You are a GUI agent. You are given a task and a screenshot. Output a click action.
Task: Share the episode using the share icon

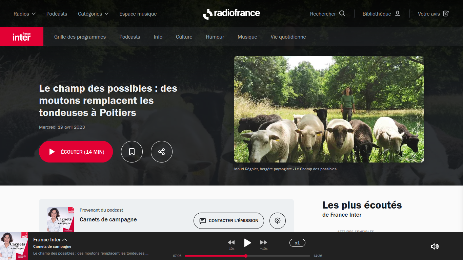(x=162, y=152)
